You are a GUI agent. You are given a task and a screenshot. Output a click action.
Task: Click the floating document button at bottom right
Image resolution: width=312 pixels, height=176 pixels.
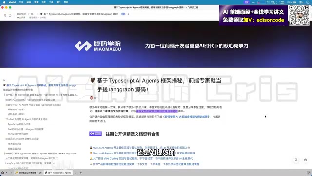296,160
